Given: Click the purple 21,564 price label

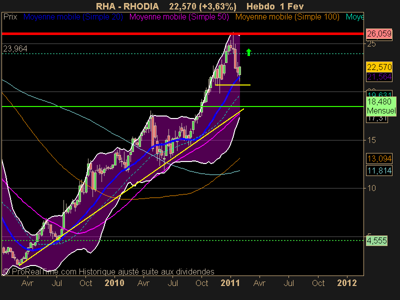Looking at the screenshot, I should click(379, 76).
